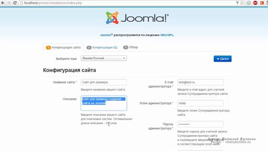Viewport: 268px width, 151px height.
Task: Reload the page with the refresh icon
Action: [15, 3]
